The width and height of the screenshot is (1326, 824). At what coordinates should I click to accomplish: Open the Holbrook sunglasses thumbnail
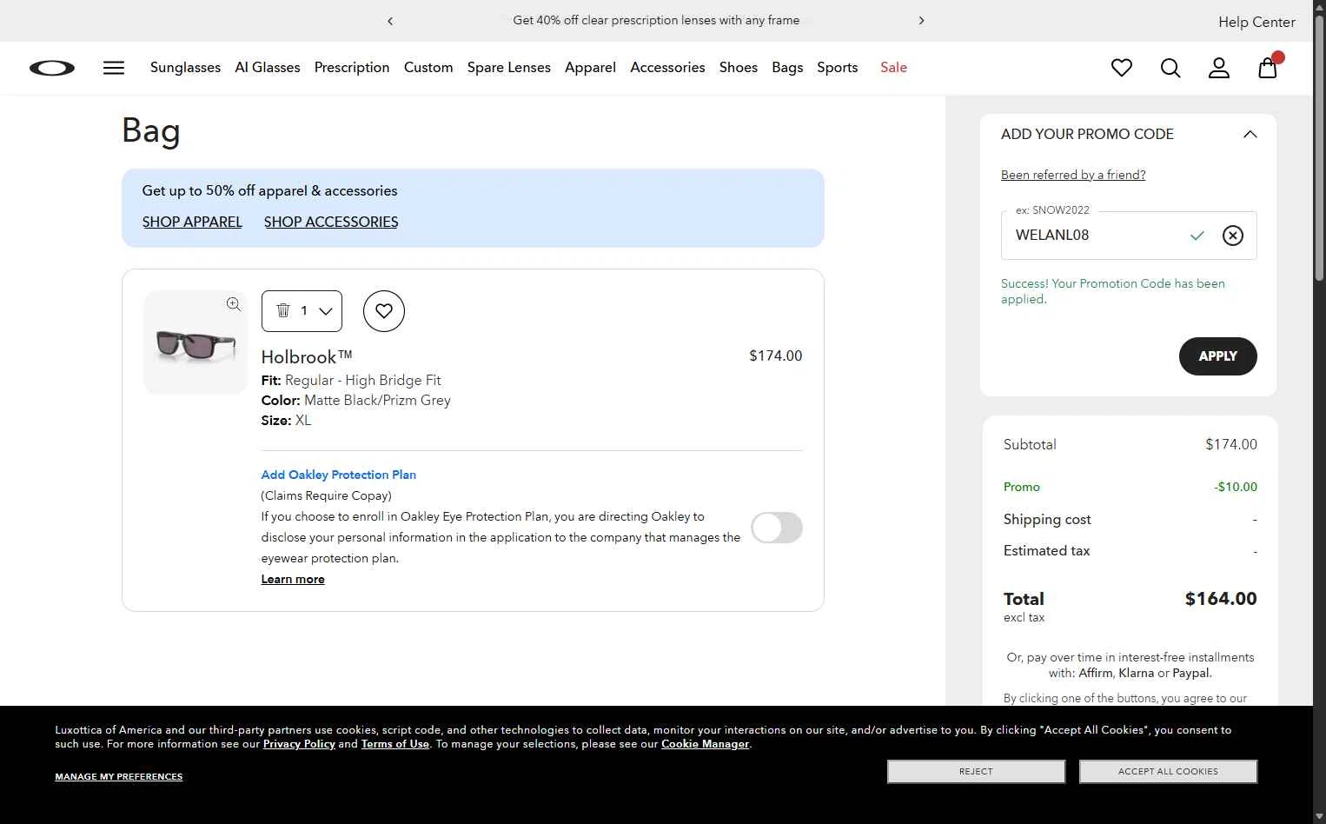196,342
